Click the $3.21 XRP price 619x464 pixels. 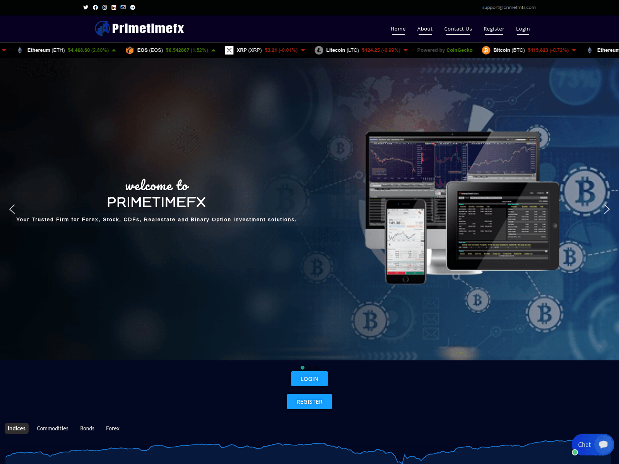coord(271,50)
